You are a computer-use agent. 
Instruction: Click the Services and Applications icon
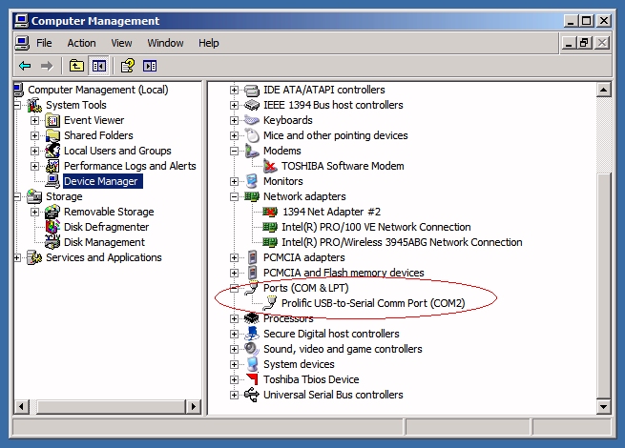click(34, 257)
